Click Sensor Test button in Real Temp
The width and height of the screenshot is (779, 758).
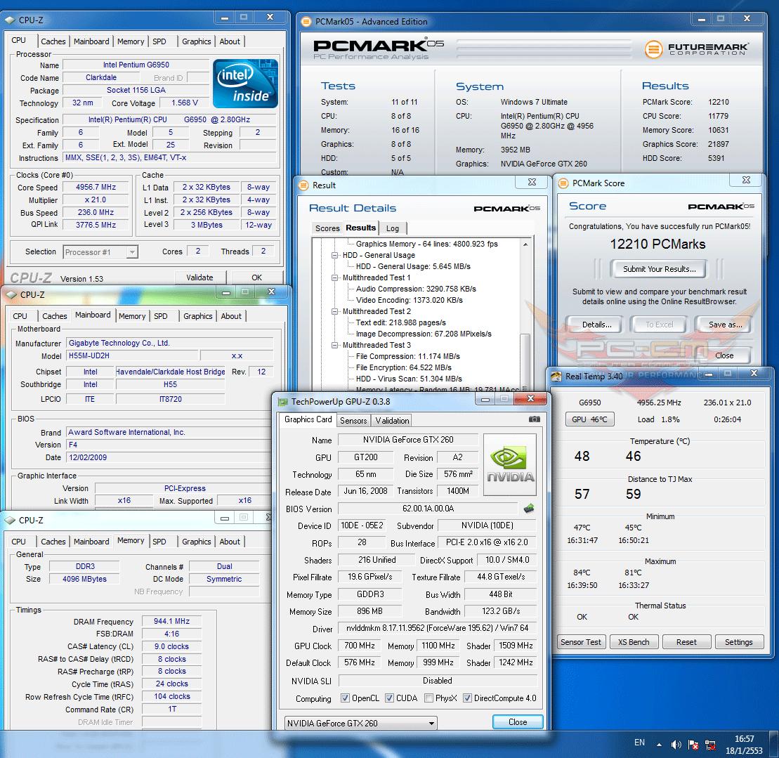click(581, 642)
